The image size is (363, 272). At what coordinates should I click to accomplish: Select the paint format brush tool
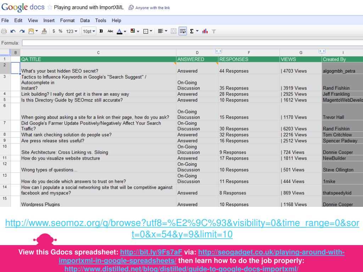[44, 31]
